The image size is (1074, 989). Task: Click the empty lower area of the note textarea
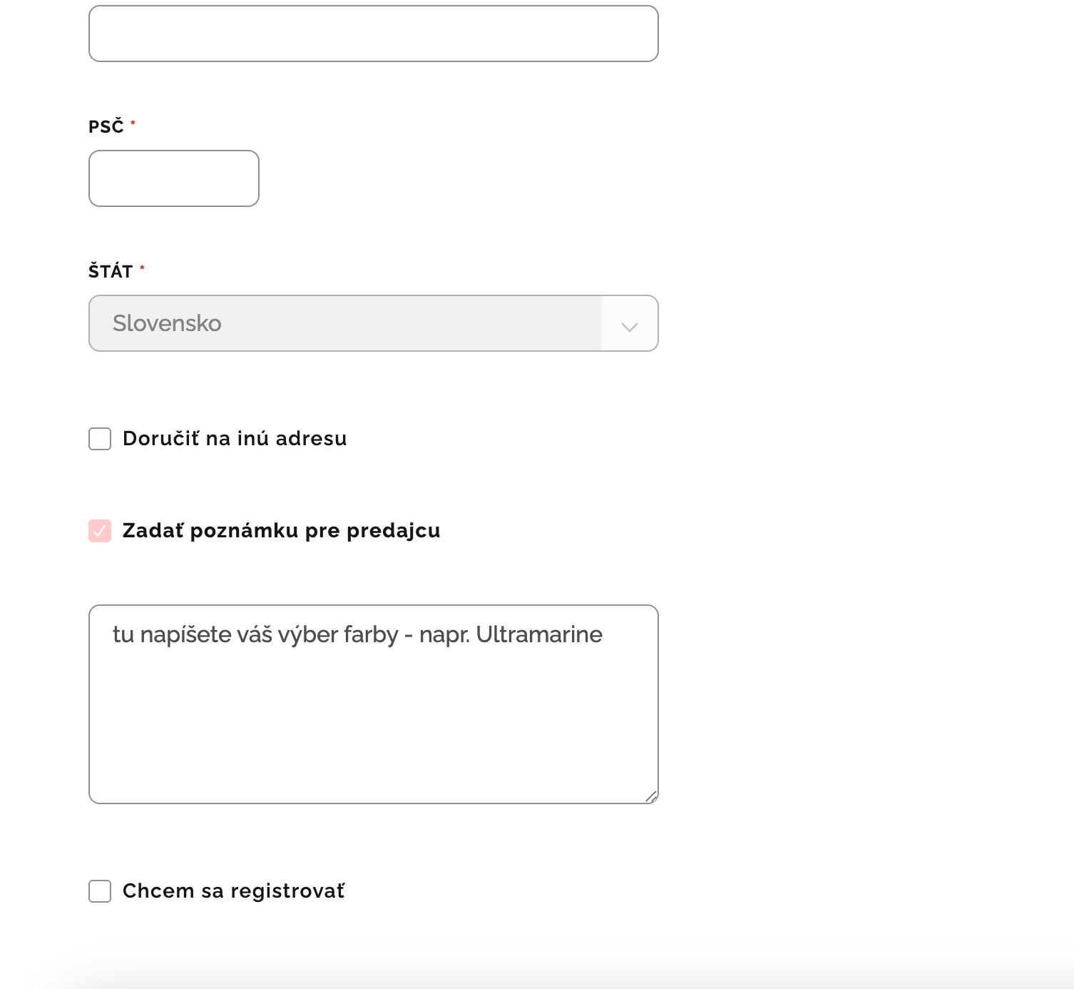373,735
